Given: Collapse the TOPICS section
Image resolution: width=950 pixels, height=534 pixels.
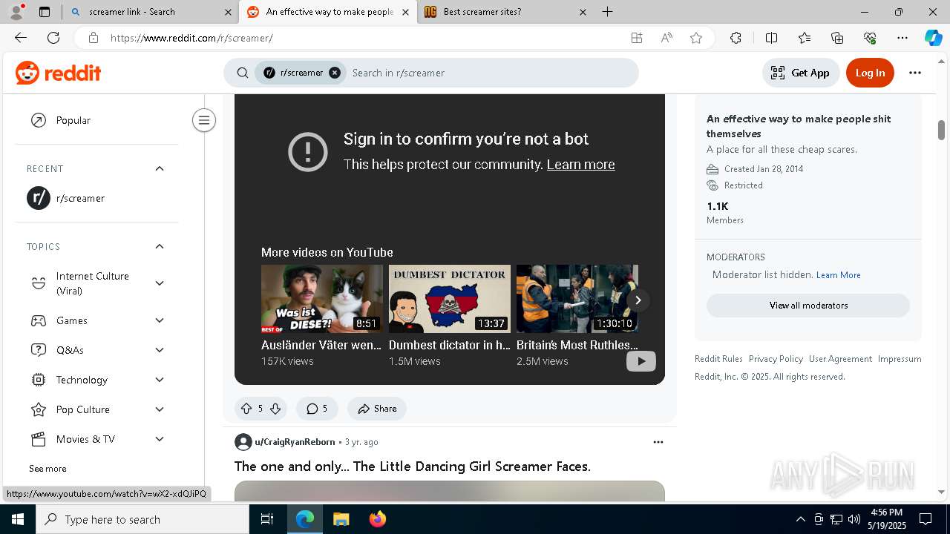Looking at the screenshot, I should (x=160, y=246).
